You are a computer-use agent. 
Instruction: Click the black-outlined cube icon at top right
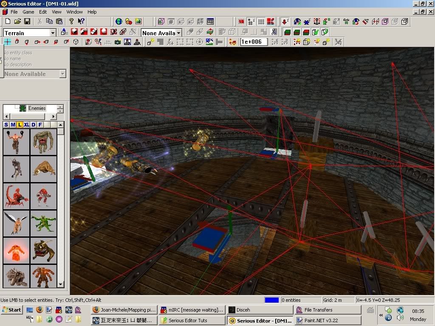click(x=404, y=21)
